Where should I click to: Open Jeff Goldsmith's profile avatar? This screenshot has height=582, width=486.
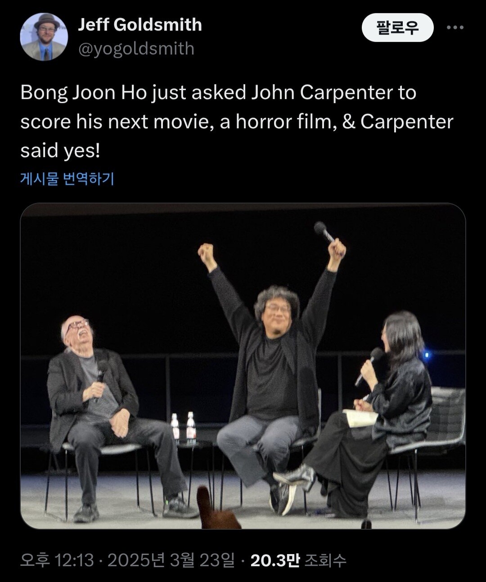pos(44,37)
